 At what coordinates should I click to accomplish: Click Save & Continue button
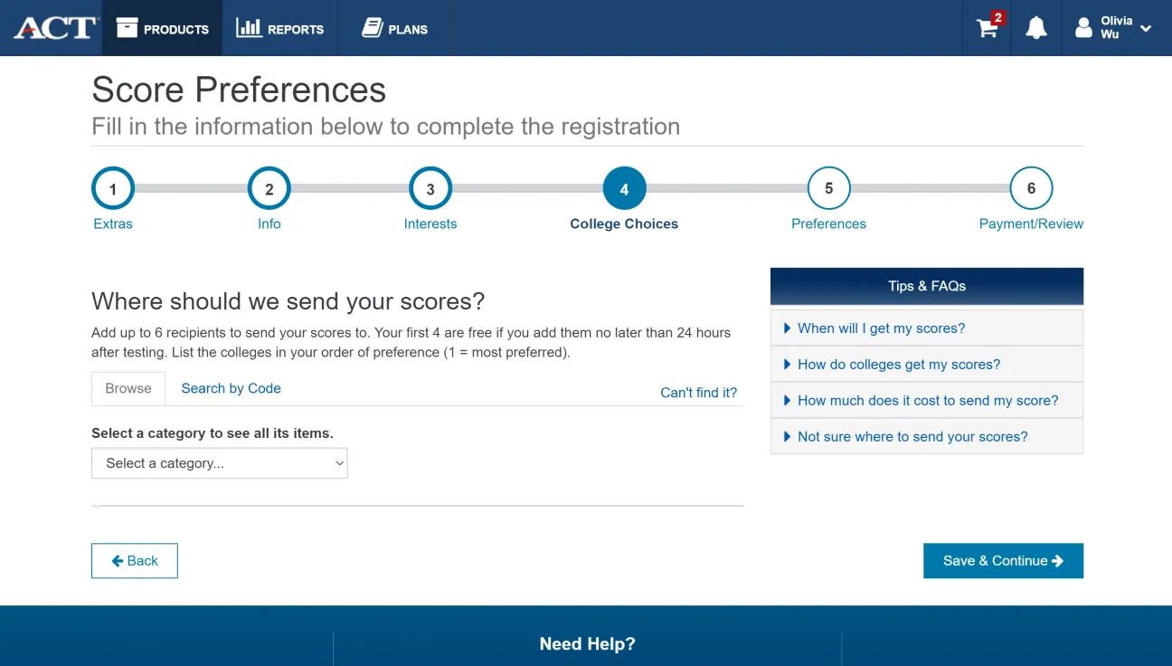pos(1003,561)
